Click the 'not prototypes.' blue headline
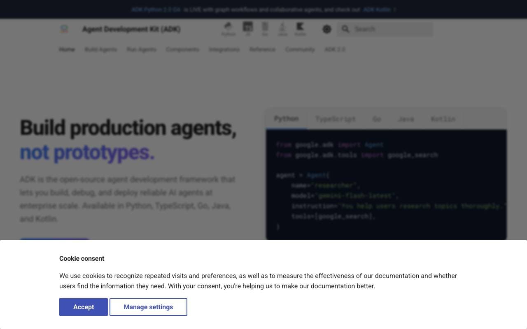Viewport: 527px width, 329px height. tap(87, 153)
